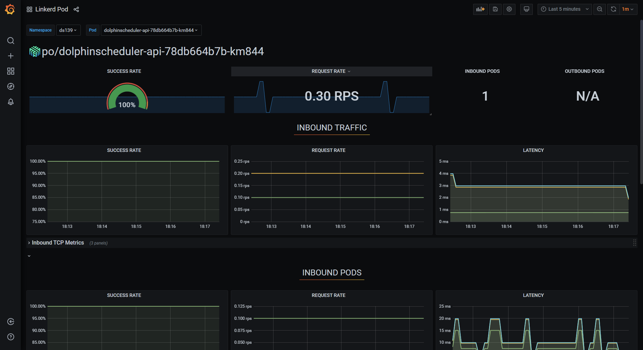This screenshot has width=643, height=350.
Task: Open the search dashboards icon
Action: [x=11, y=41]
